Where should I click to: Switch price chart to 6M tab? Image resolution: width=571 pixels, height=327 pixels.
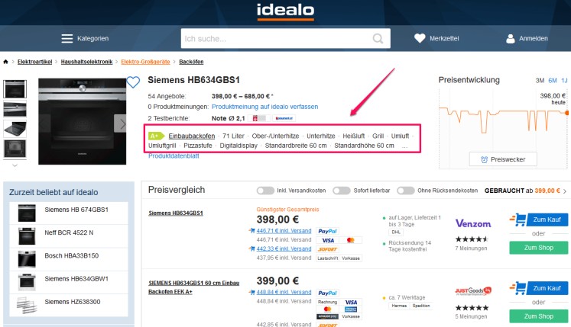553,80
